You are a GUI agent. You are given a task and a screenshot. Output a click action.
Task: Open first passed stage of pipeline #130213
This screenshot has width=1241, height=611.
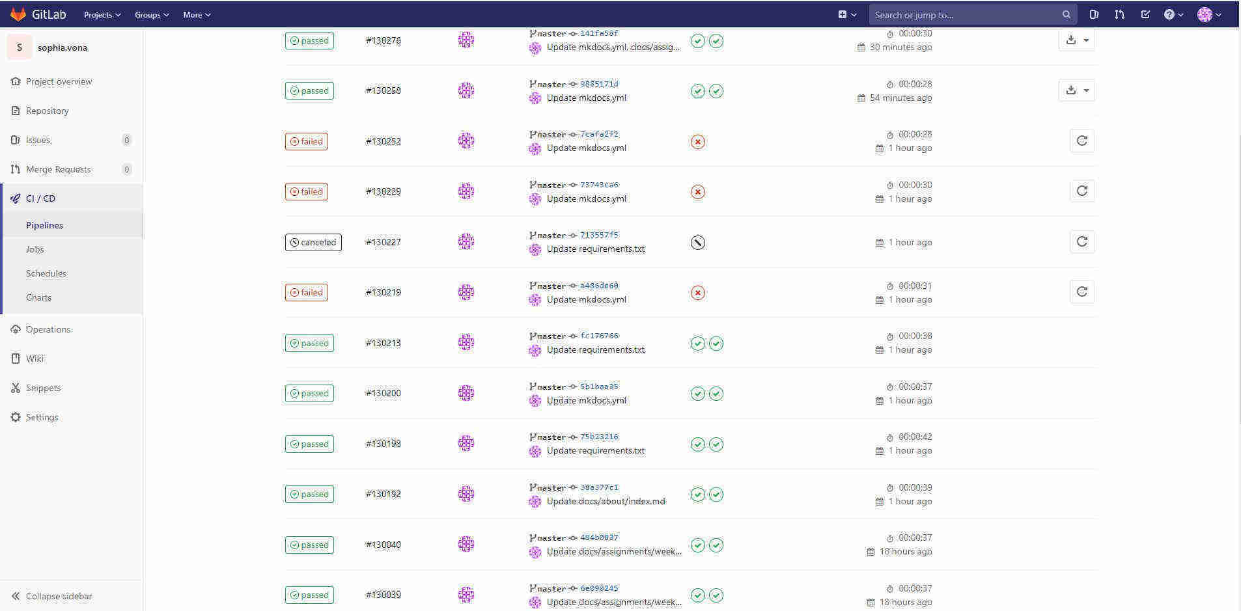coord(698,343)
